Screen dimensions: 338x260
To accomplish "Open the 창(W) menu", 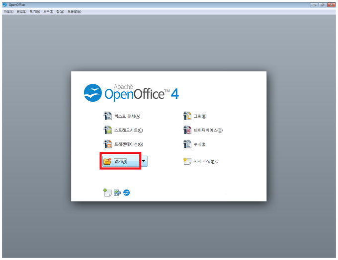I will point(60,11).
